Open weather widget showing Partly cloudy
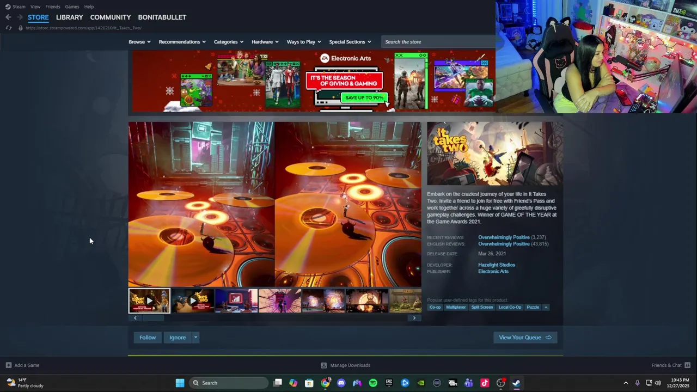The width and height of the screenshot is (697, 392). [x=25, y=383]
